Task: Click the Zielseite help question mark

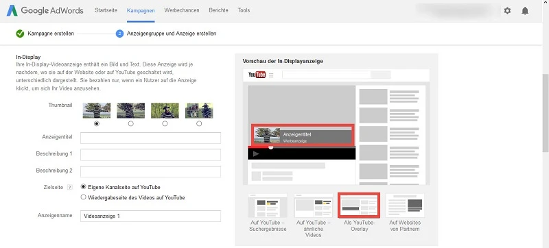Action: pyautogui.click(x=70, y=188)
